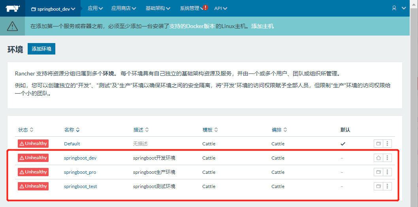
Task: Click the 添加环境 button
Action: coord(41,49)
